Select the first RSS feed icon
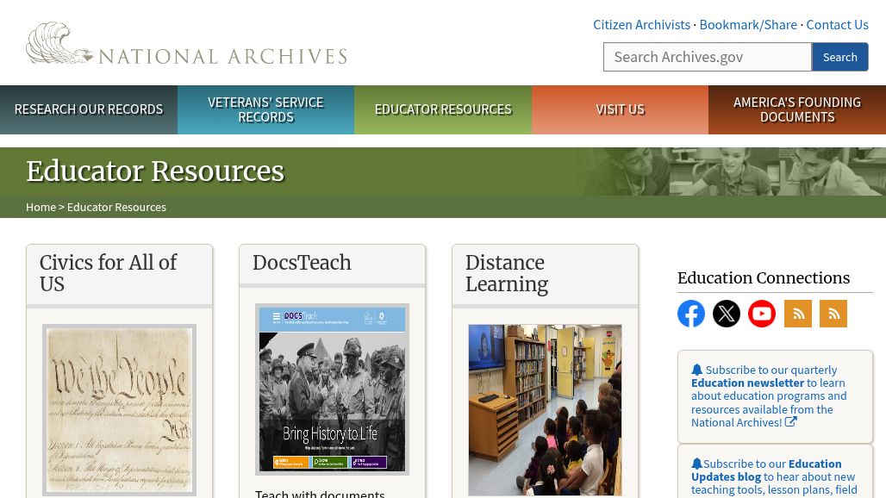This screenshot has width=886, height=498. click(x=797, y=314)
